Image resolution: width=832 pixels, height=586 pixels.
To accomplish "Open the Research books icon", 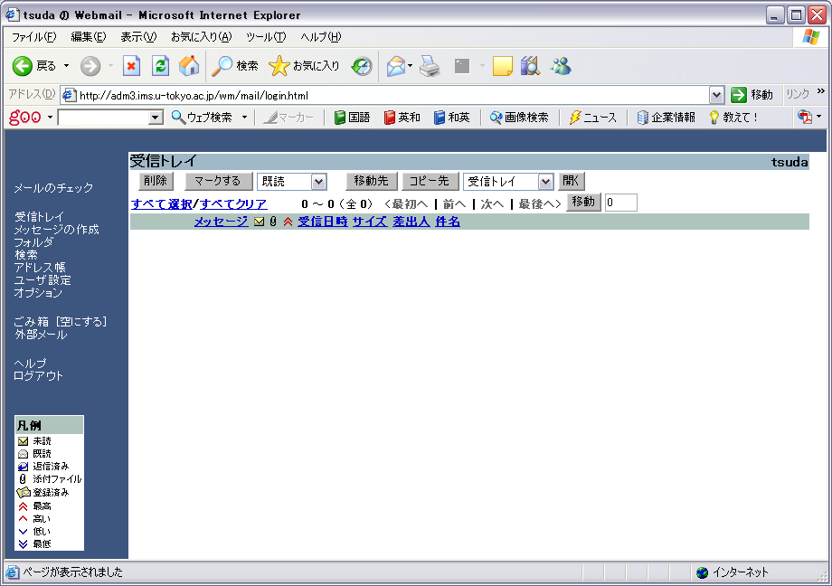I will (530, 66).
